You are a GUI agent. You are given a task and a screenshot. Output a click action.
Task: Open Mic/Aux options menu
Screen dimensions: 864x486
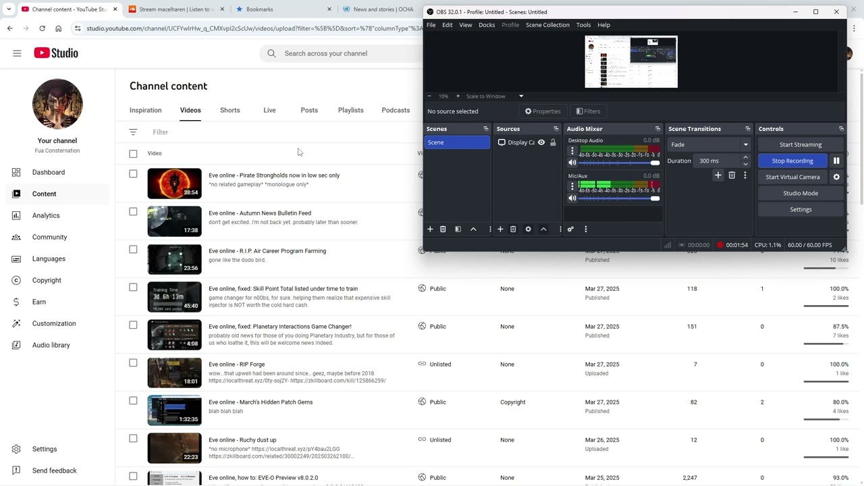pyautogui.click(x=572, y=186)
